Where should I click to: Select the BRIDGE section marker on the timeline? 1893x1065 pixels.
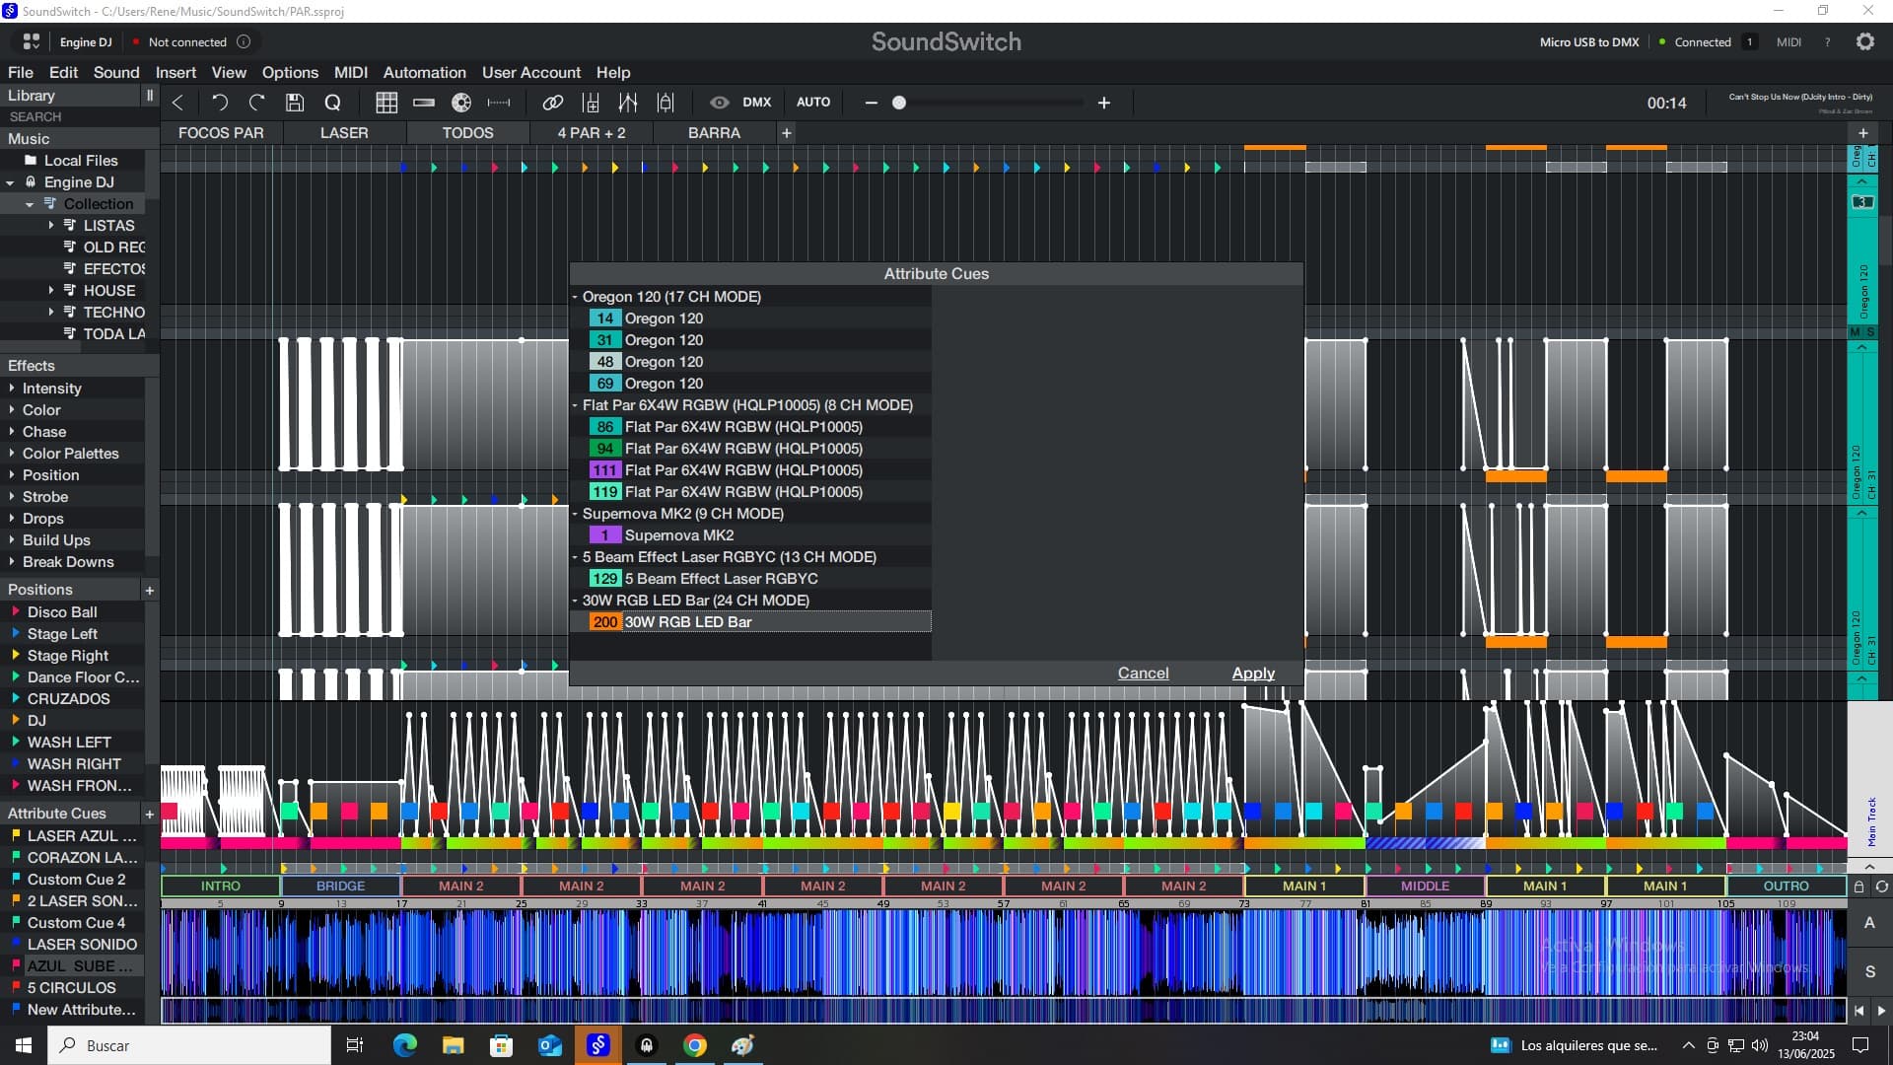[x=341, y=887]
